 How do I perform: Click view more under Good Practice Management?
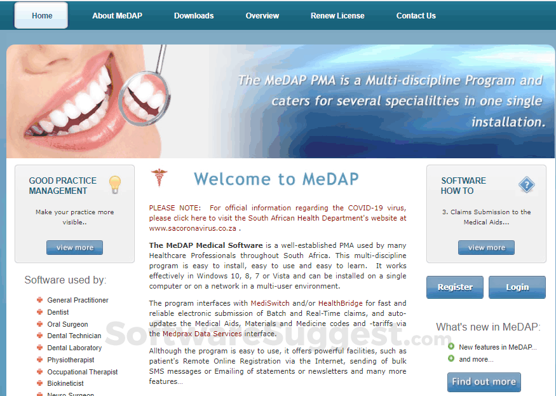point(74,247)
